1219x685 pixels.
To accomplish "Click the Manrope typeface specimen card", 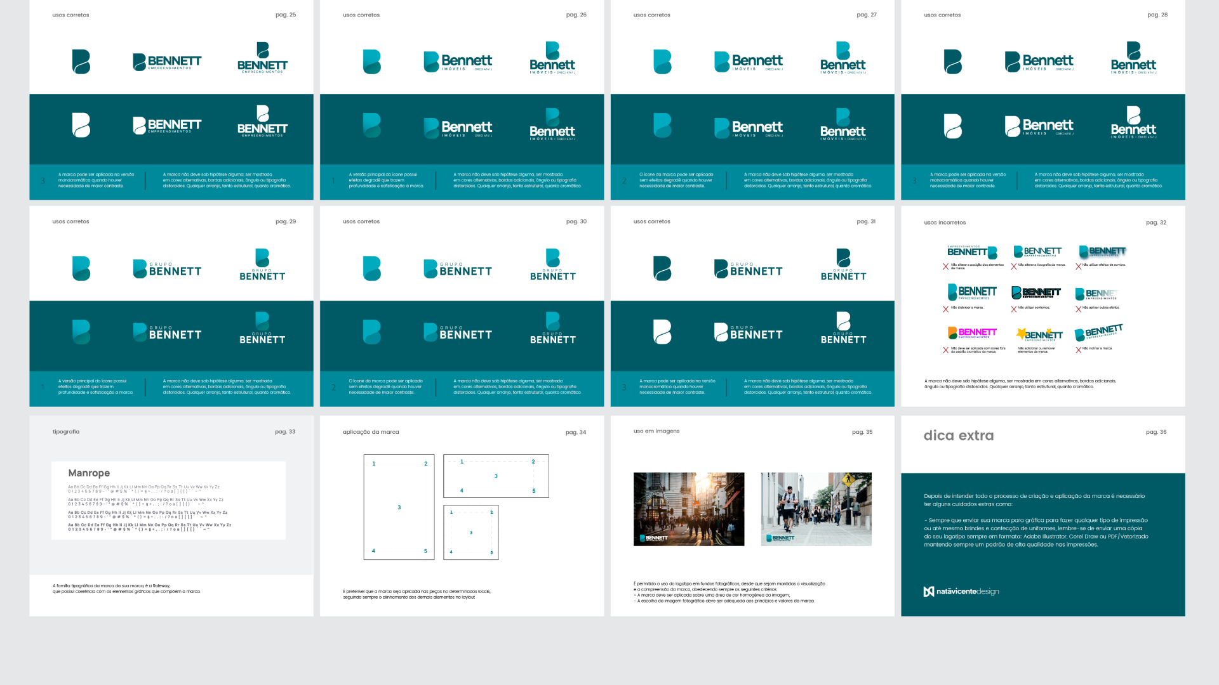I will click(x=168, y=500).
